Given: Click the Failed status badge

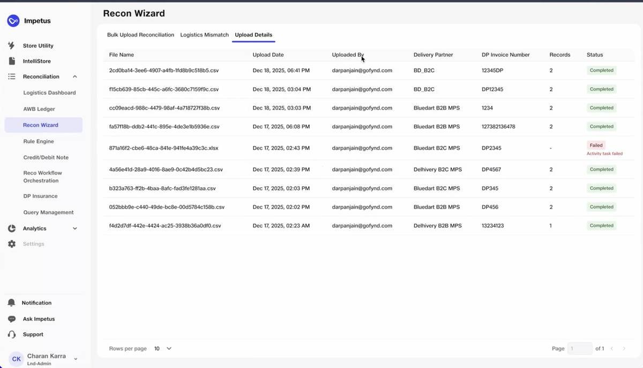Looking at the screenshot, I should [596, 145].
